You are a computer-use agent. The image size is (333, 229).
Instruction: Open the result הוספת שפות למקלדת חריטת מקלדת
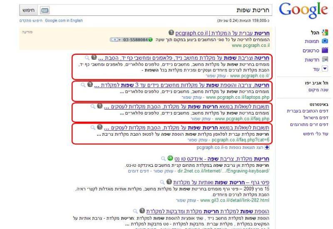(208, 211)
